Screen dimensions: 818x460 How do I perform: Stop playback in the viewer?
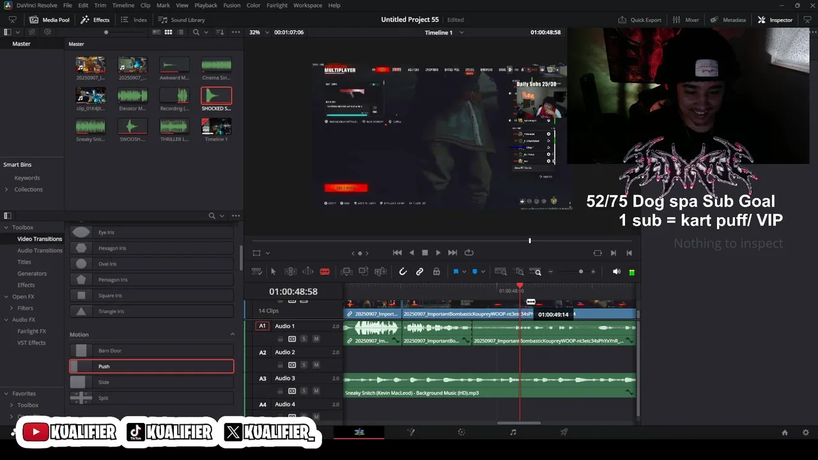click(x=425, y=252)
